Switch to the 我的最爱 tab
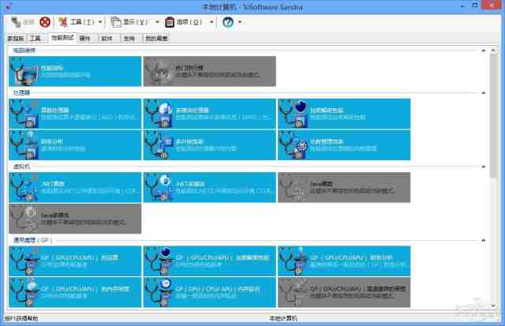The height and width of the screenshot is (326, 505). pos(157,38)
